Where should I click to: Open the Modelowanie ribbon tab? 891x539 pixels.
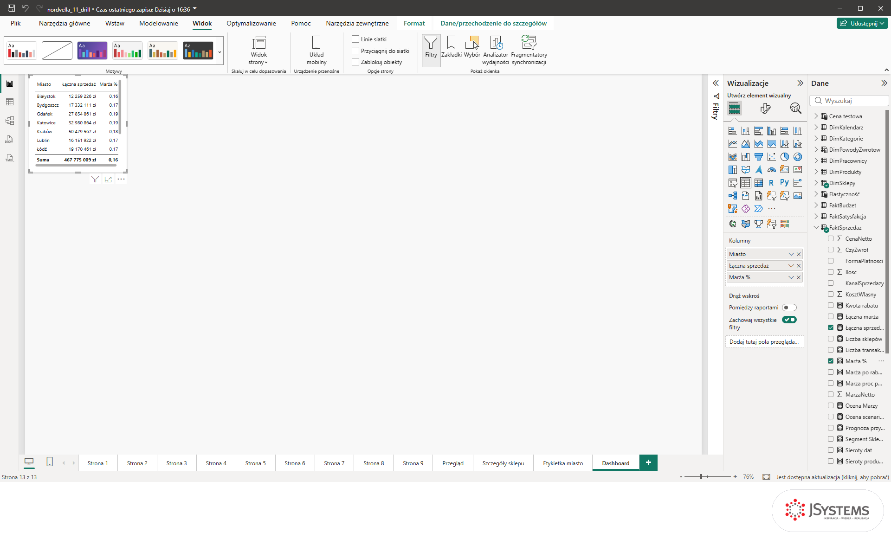158,23
